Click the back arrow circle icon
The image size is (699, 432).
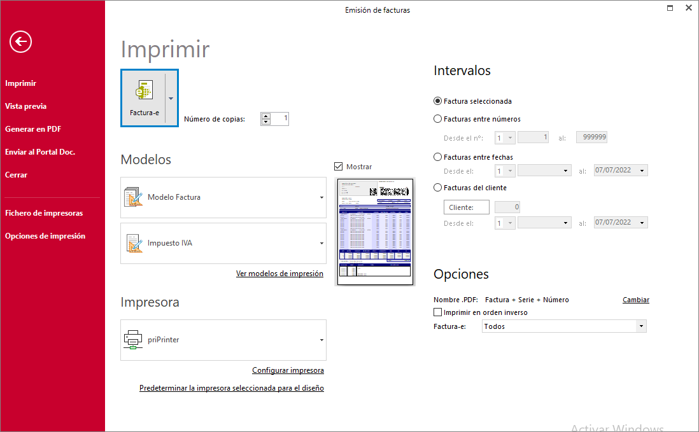coord(20,42)
